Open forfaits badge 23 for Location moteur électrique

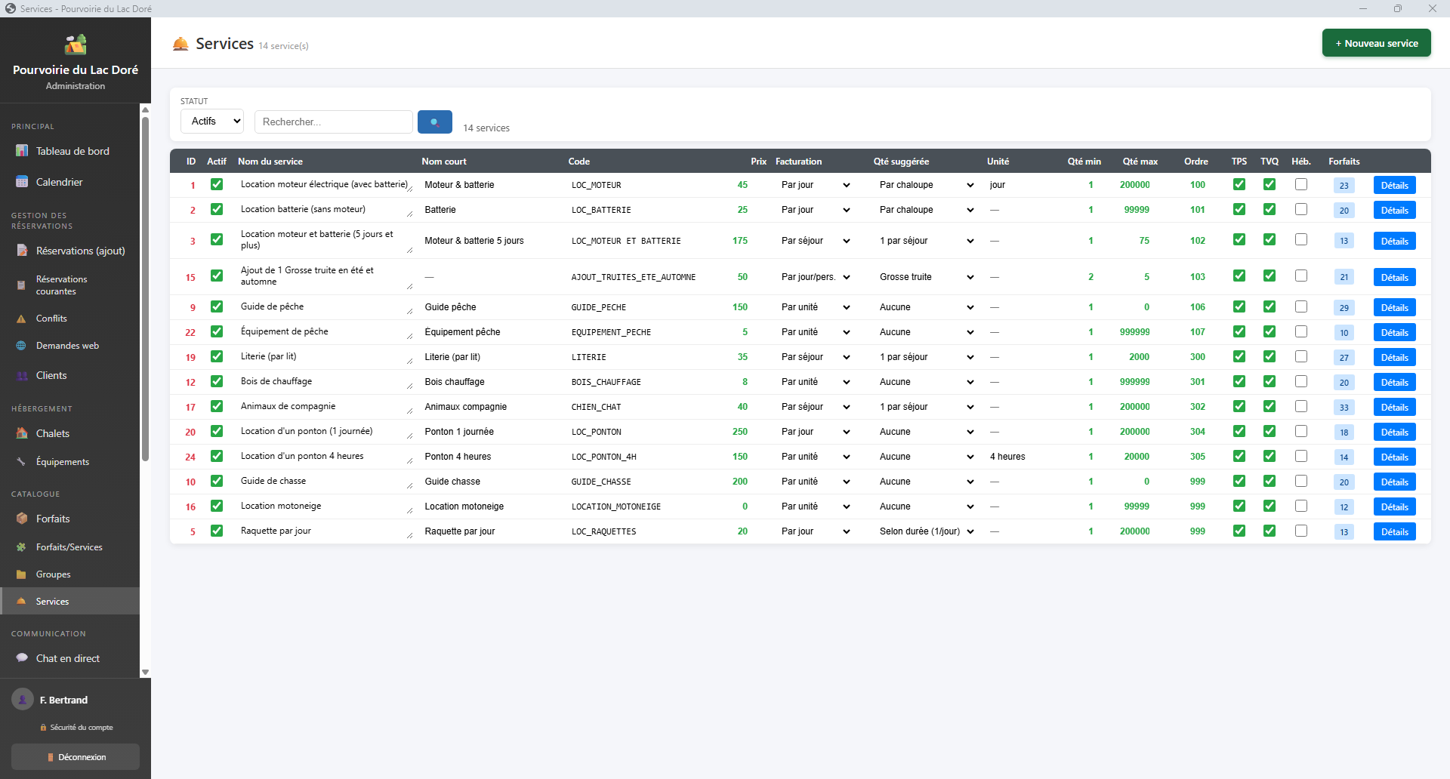pyautogui.click(x=1344, y=186)
